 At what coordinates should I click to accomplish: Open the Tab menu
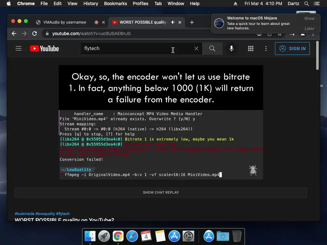pos(158,4)
